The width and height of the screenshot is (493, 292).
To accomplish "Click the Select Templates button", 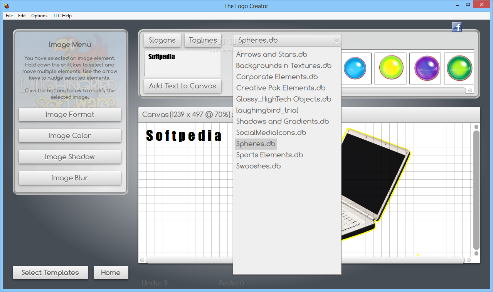I will point(50,272).
